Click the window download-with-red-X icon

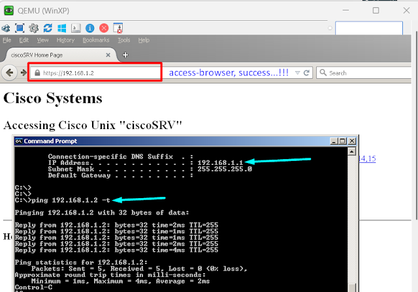[x=118, y=28]
